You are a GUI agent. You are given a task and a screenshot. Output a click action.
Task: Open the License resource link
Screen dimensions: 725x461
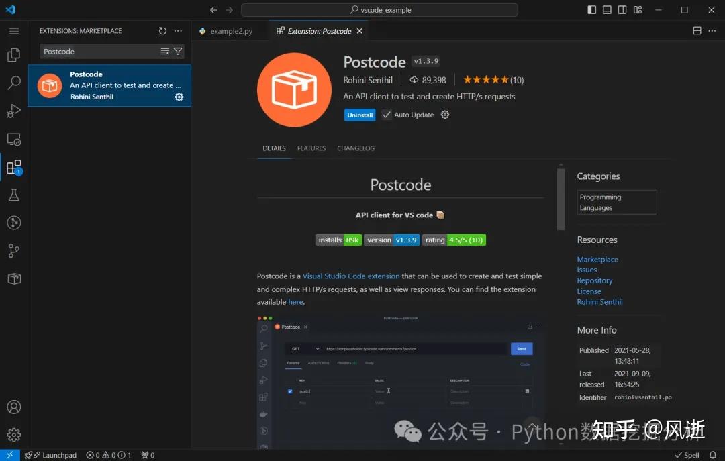(x=589, y=291)
